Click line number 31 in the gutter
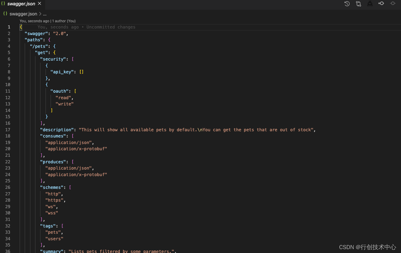 pyautogui.click(x=8, y=219)
